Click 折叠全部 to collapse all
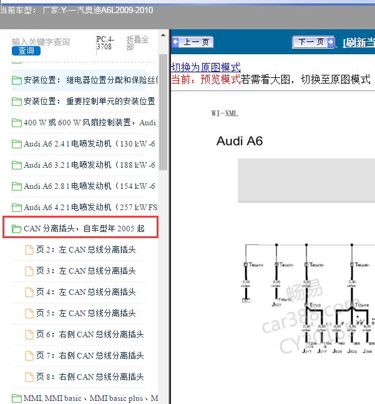Image resolution: width=375 pixels, height=404 pixels. pyautogui.click(x=137, y=43)
